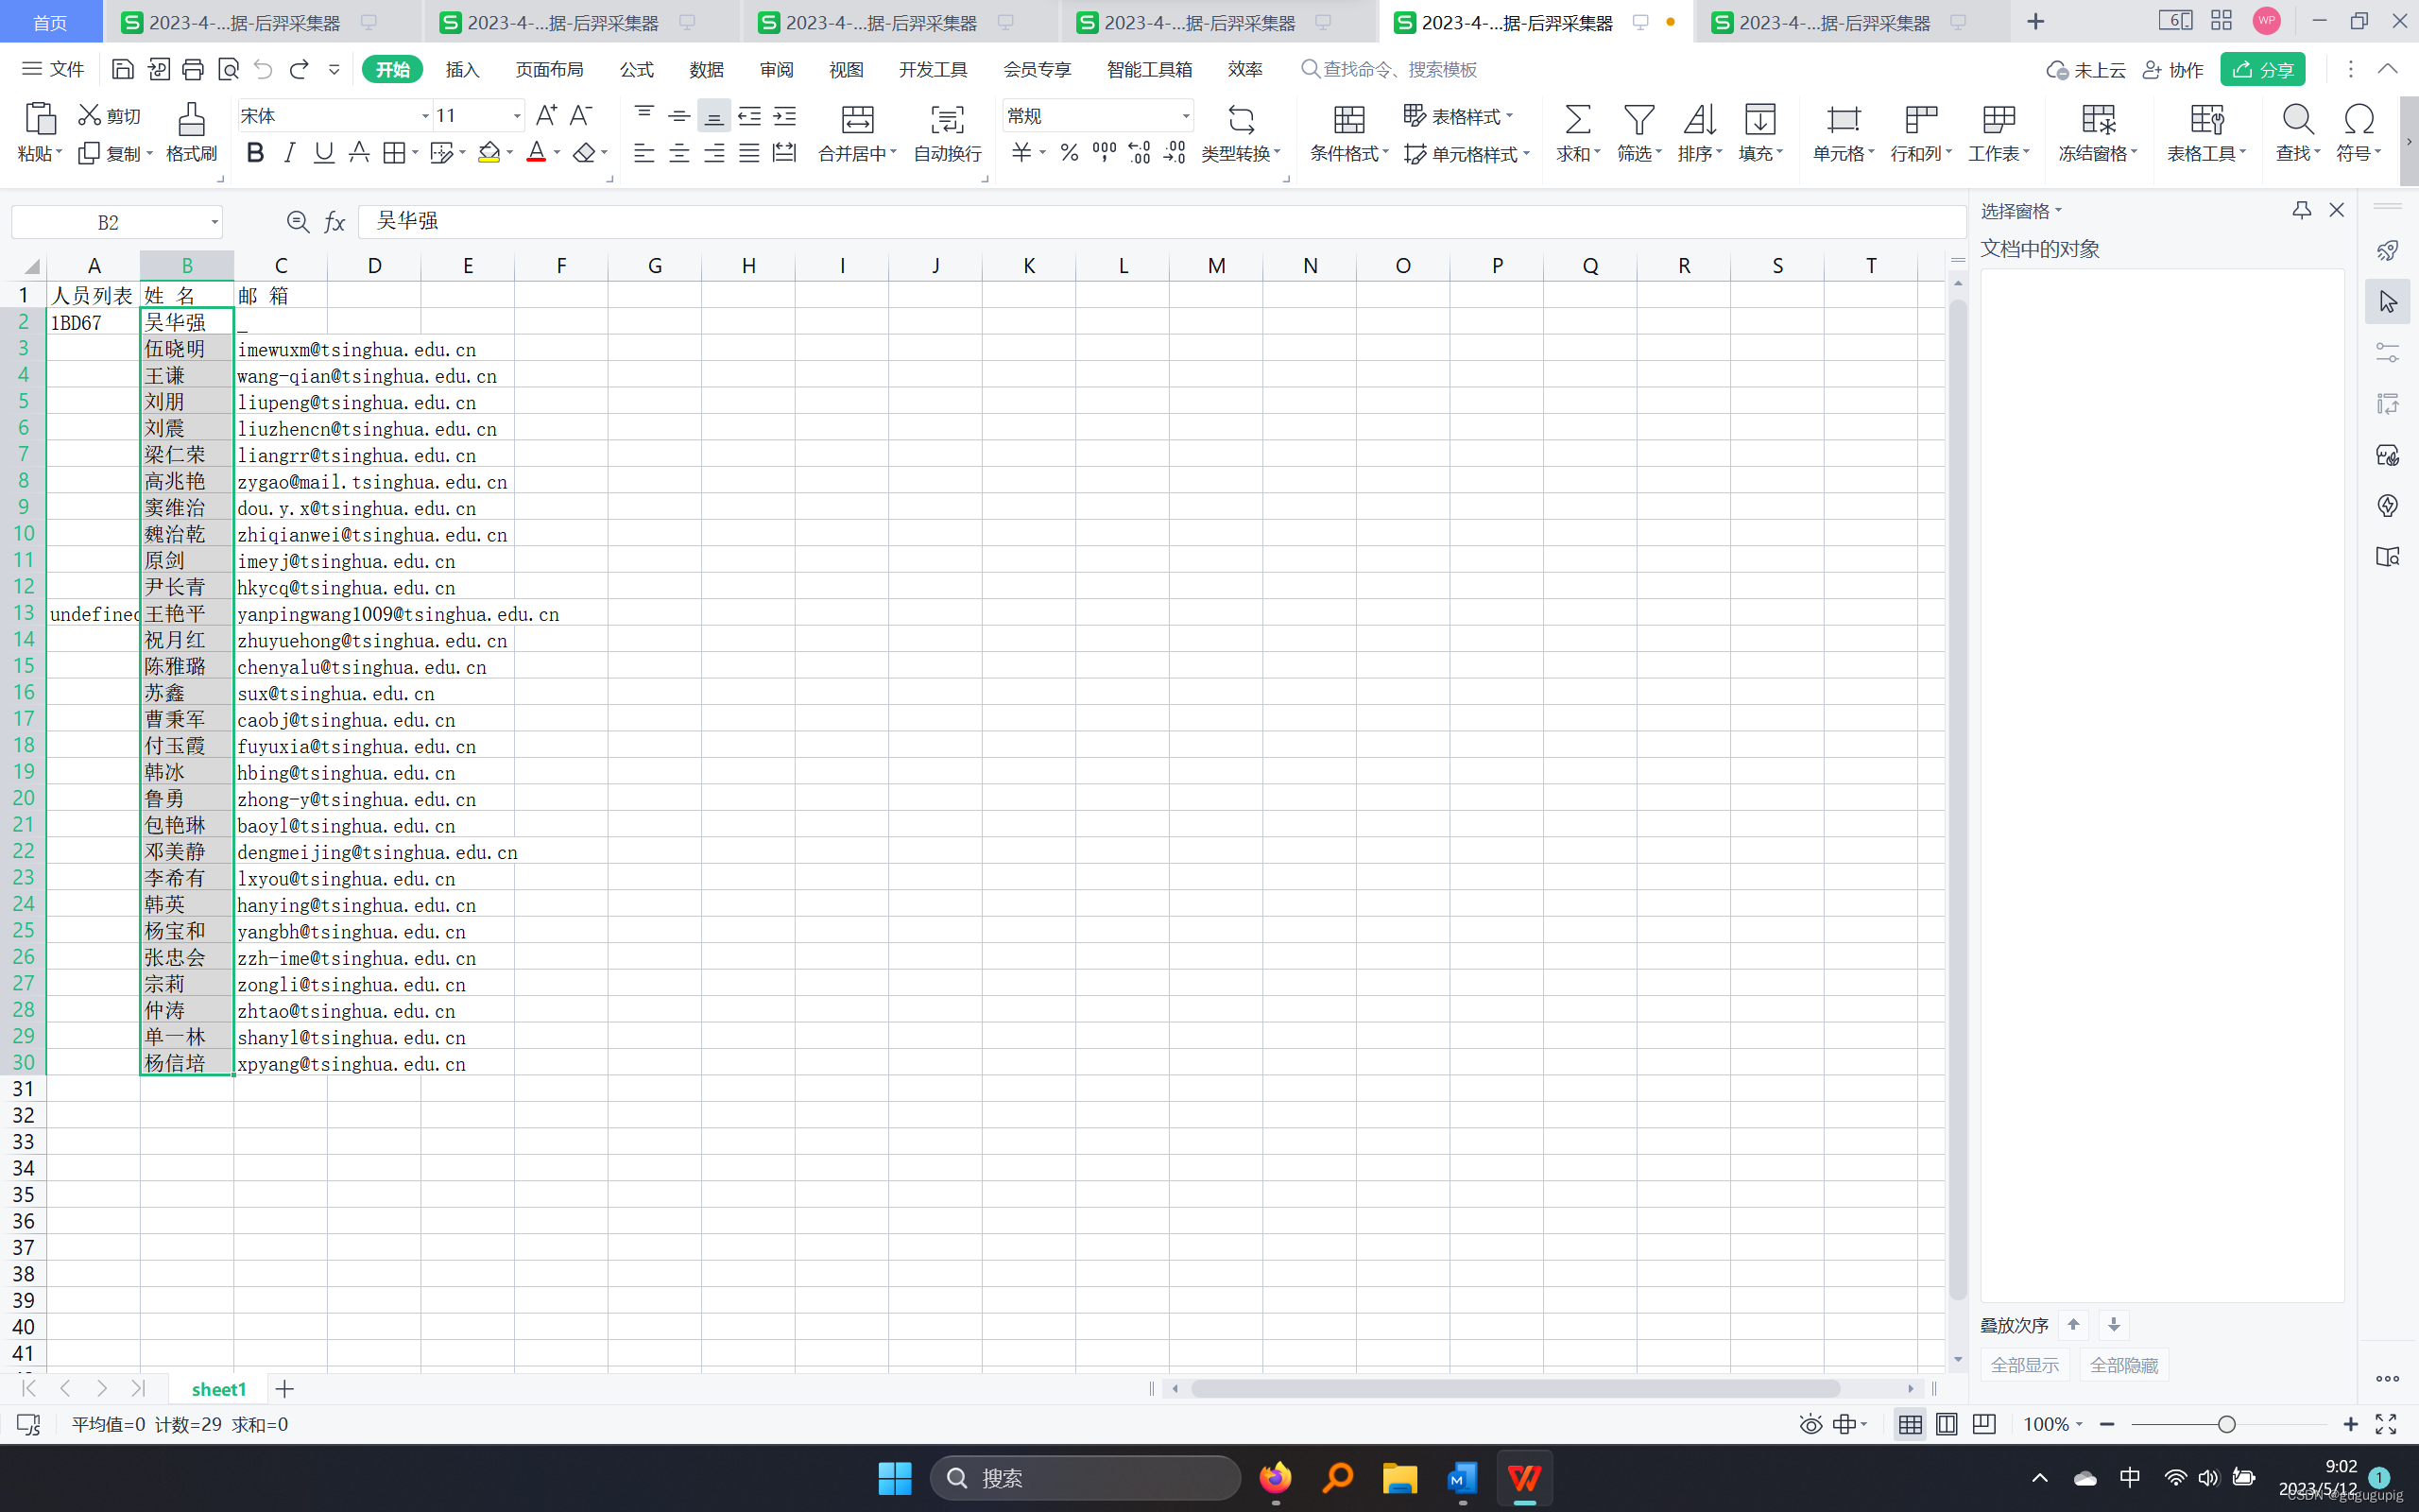Click the Format Painter (格式刷) icon

[x=191, y=120]
